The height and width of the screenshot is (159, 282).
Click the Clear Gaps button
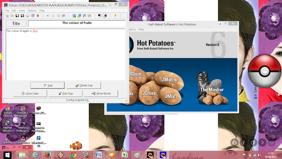coord(30,93)
